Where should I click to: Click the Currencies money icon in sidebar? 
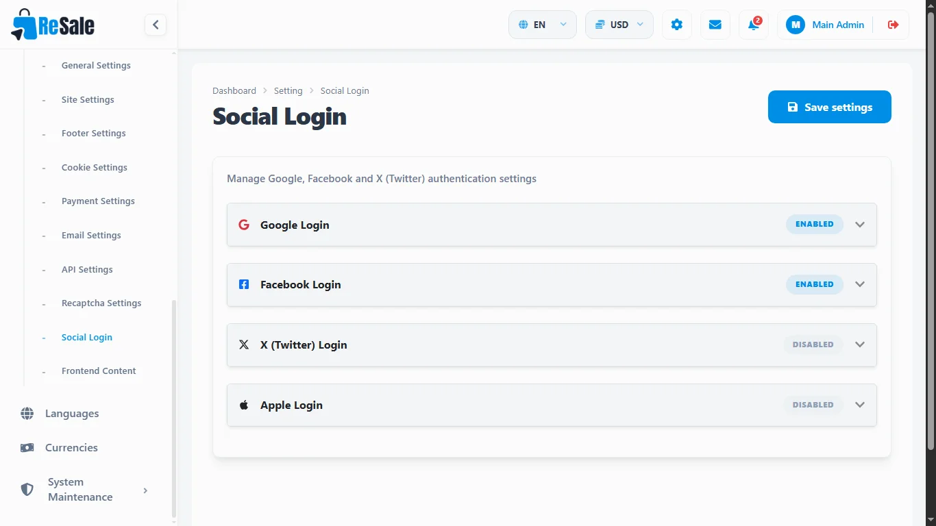[27, 448]
